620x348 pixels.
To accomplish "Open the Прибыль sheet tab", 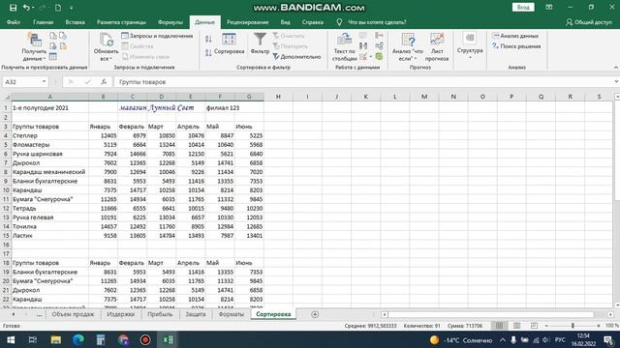I will [160, 314].
